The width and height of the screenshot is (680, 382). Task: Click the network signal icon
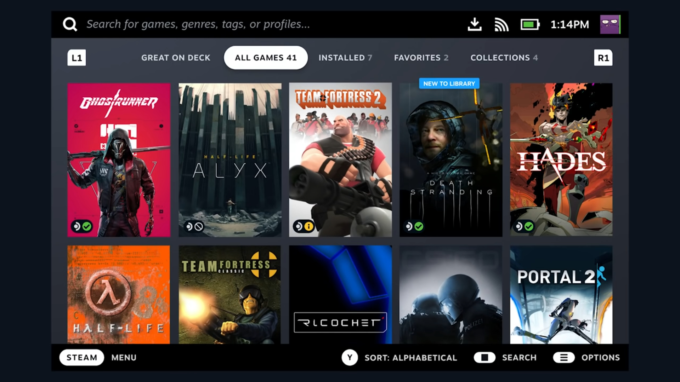501,24
